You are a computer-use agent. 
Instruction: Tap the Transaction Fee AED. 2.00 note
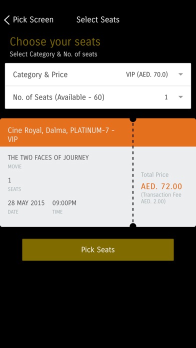pyautogui.click(x=161, y=198)
